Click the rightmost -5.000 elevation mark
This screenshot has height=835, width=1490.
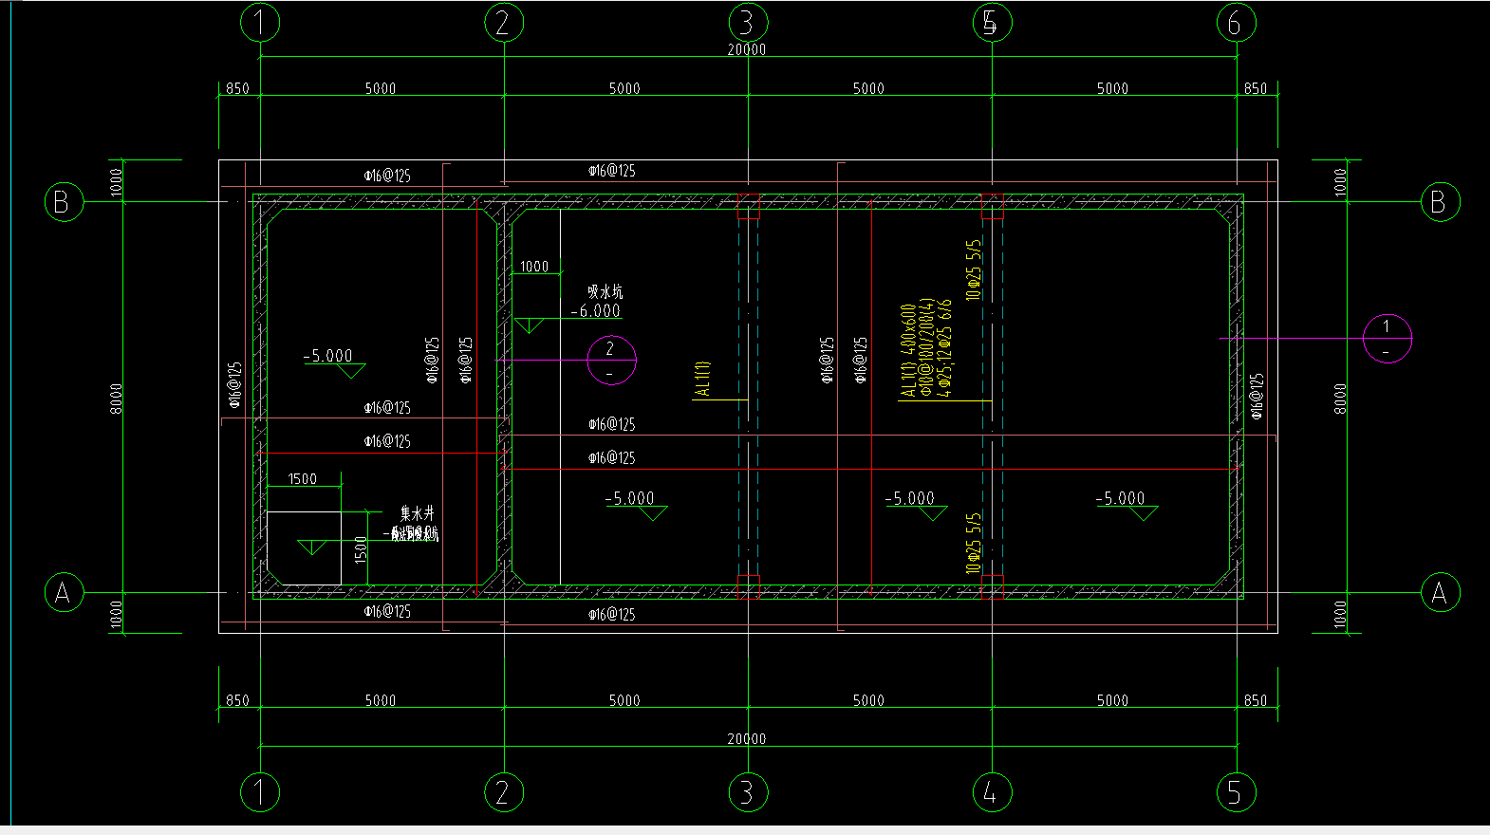1120,498
